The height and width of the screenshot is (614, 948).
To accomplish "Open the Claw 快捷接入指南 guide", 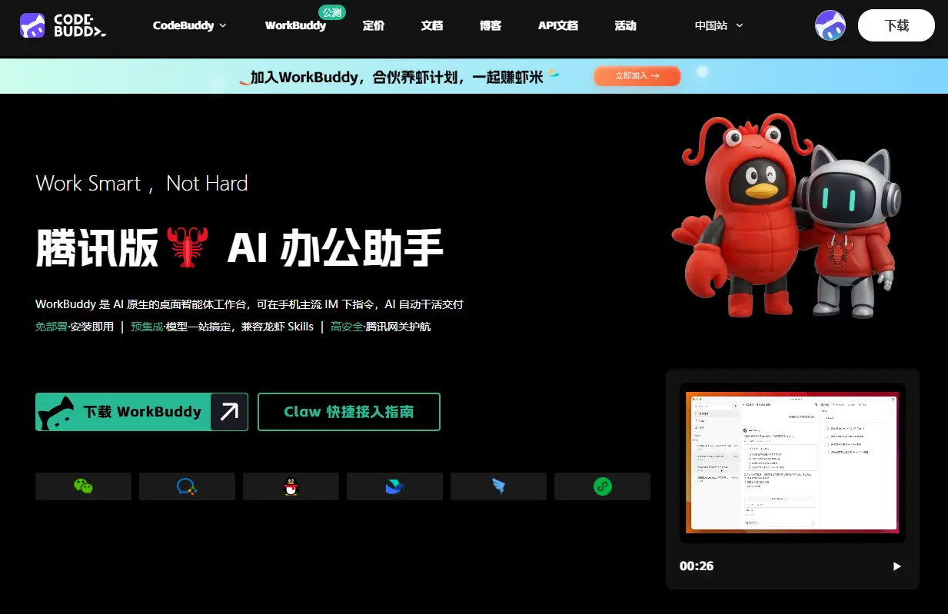I will 348,412.
